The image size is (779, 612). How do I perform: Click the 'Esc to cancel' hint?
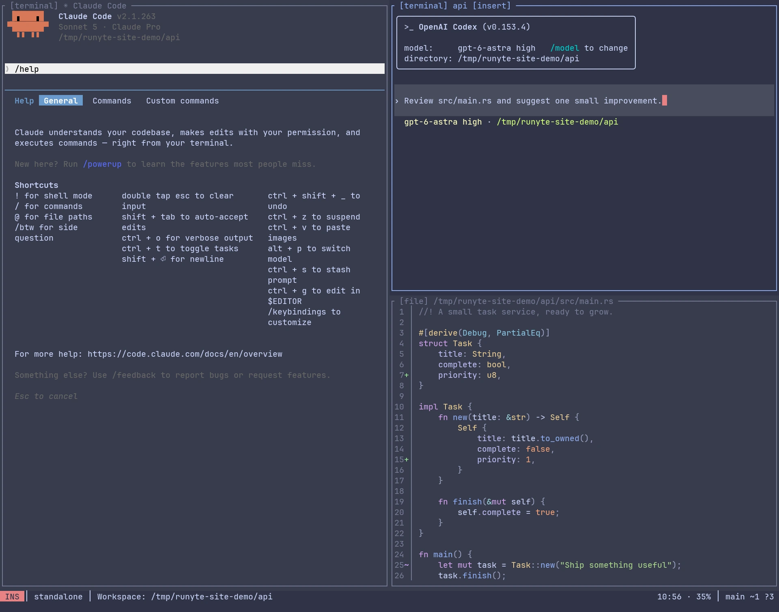pos(46,396)
